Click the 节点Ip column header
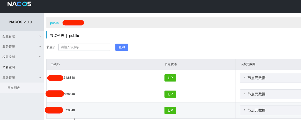The height and width of the screenshot is (120, 301). pos(55,64)
